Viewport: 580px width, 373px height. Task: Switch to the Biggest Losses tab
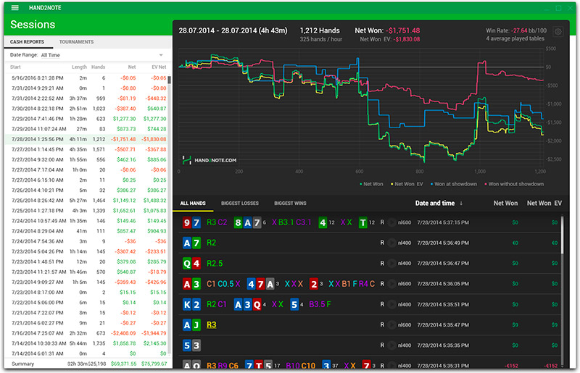(x=241, y=204)
